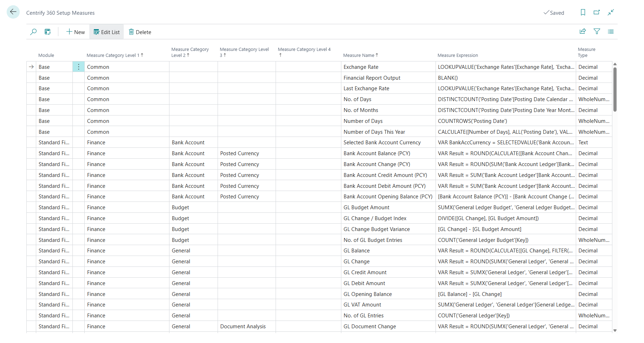Open the search magnifier icon

tap(33, 32)
